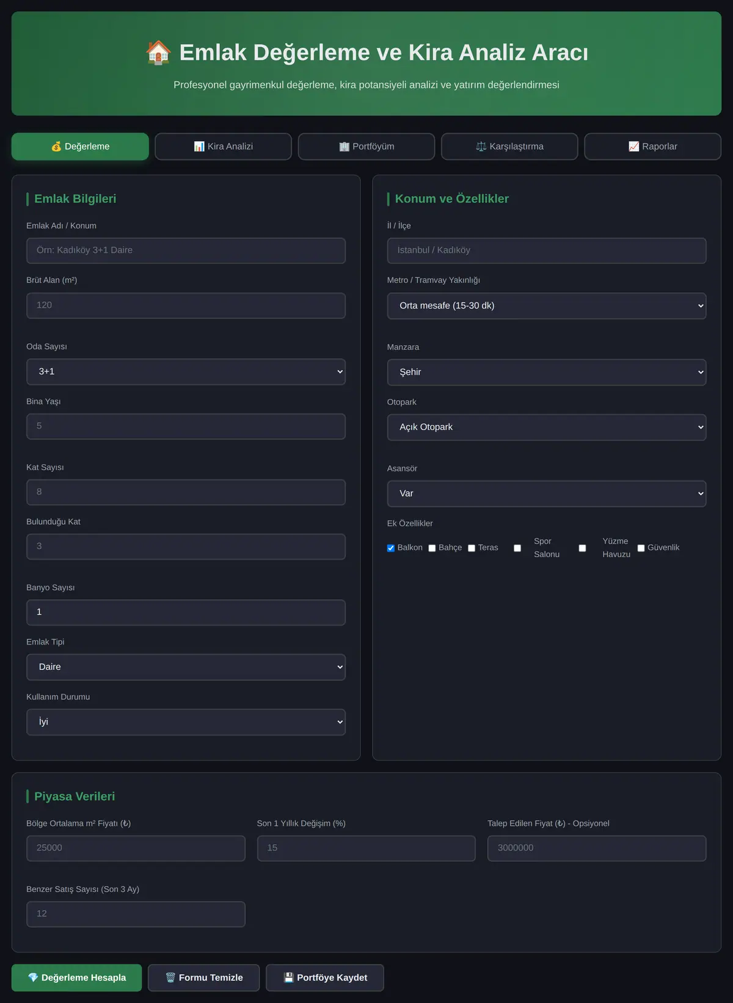Open the Asansör dropdown

(x=547, y=494)
